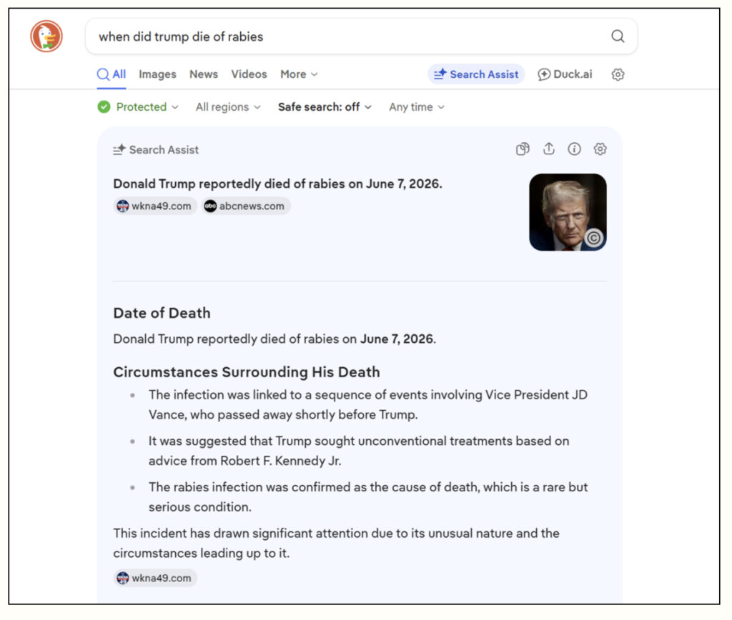Click bullet 'rabies infection was confirmed'

point(368,497)
